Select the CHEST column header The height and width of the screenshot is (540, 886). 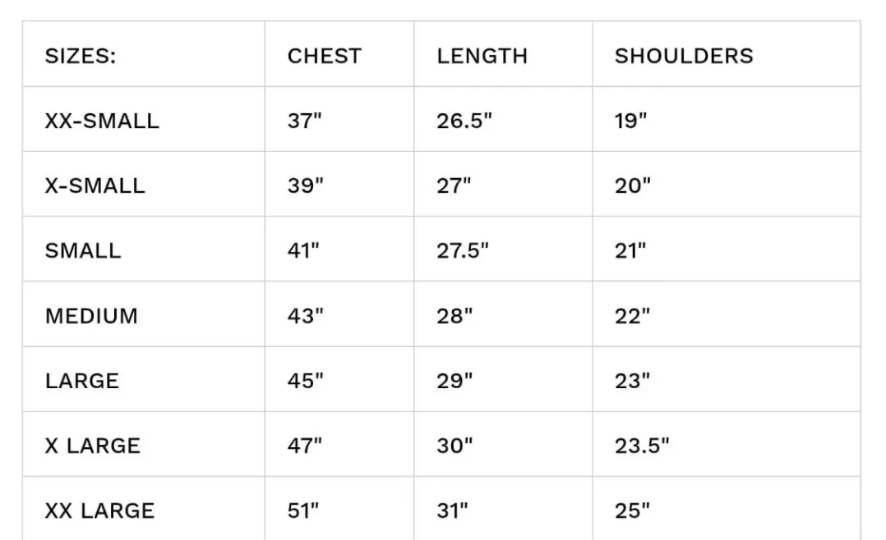click(324, 56)
